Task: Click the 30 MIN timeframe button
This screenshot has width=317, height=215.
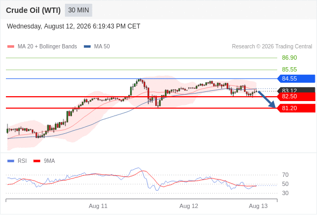Action: [x=78, y=10]
